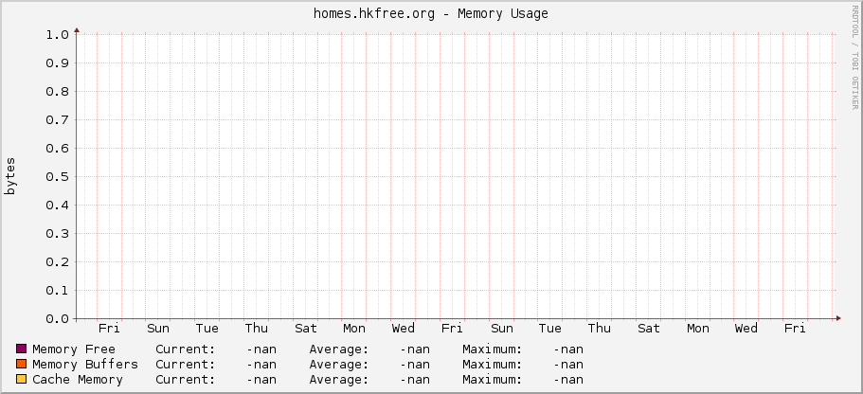Screen dimensions: 863x394
Task: Click the 'Memory Buffers' legend label
Action: coord(85,365)
